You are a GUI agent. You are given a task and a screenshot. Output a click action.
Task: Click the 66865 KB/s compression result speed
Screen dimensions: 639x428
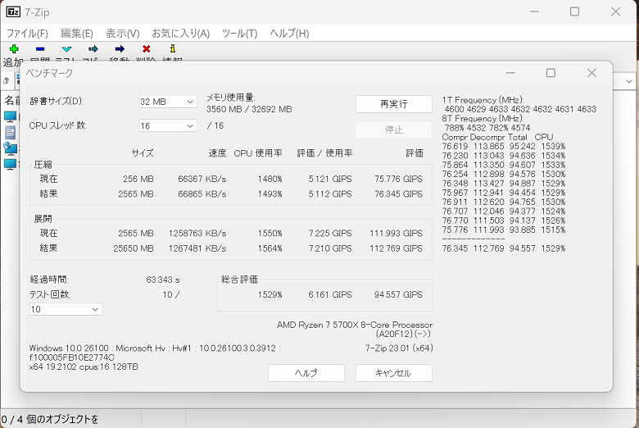[x=202, y=194]
